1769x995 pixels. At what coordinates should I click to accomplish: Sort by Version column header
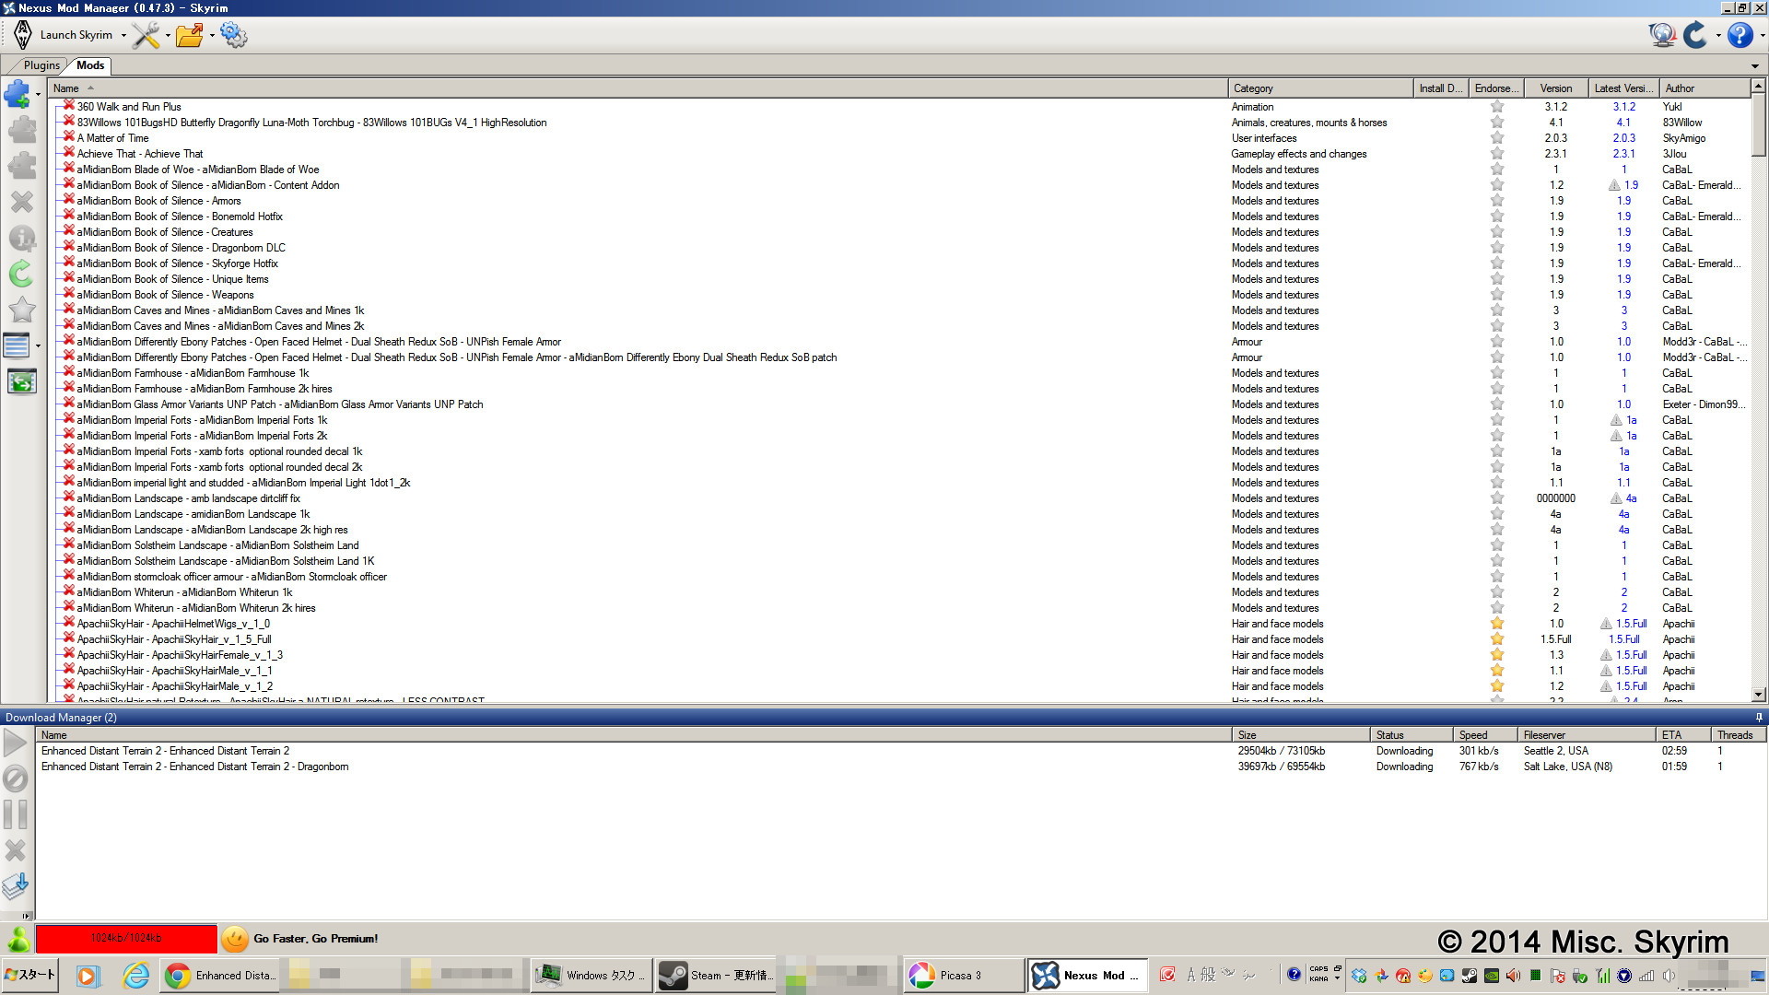click(1556, 88)
